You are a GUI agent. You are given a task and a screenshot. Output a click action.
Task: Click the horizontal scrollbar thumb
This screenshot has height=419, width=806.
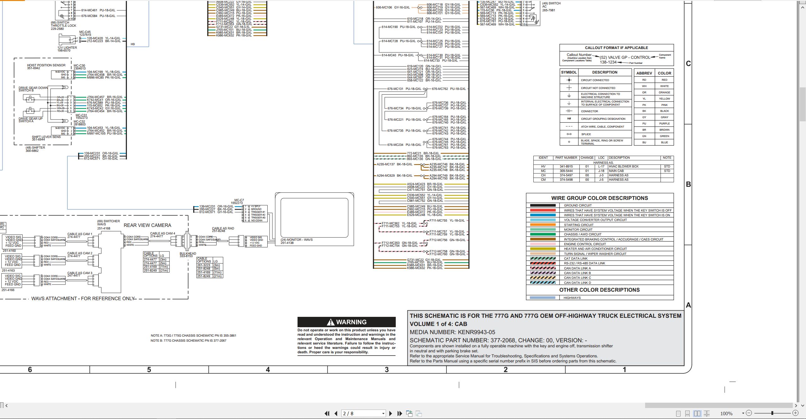[719, 405]
